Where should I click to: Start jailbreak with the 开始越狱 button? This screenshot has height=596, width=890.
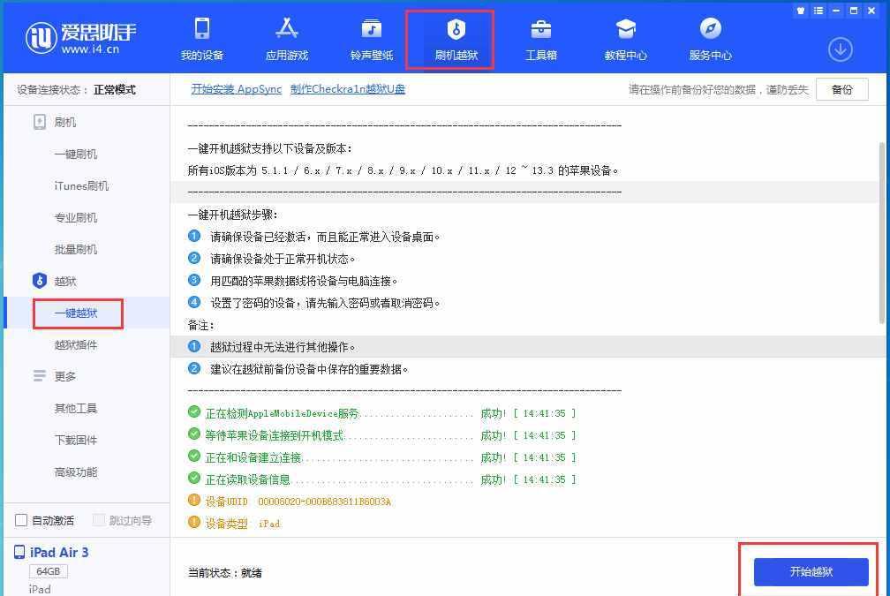point(811,571)
